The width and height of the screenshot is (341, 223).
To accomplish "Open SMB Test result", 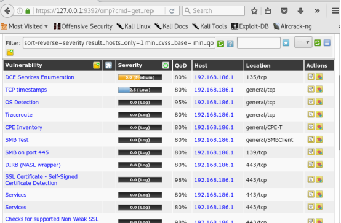I will (x=17, y=140).
